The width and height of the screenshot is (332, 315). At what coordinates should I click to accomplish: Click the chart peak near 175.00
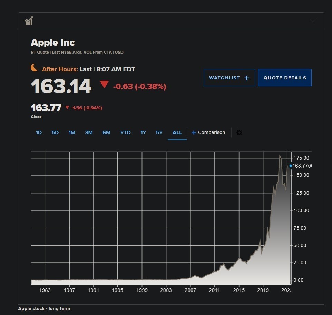(x=280, y=156)
